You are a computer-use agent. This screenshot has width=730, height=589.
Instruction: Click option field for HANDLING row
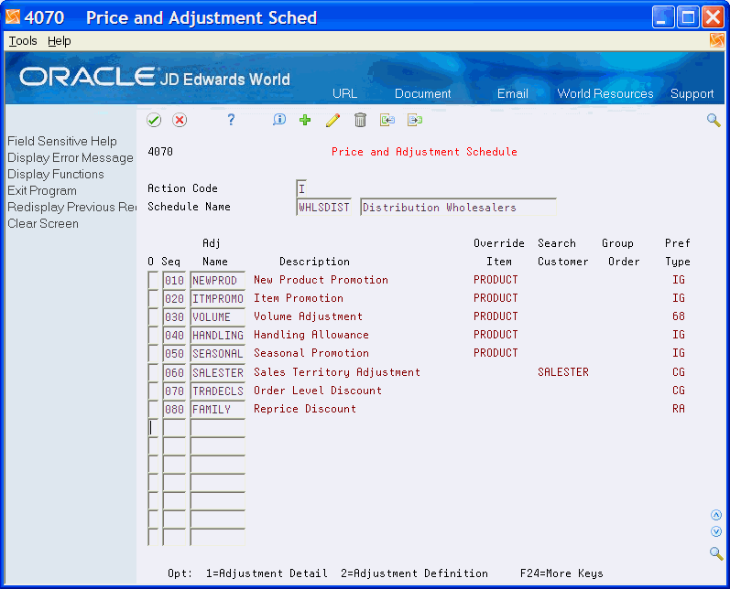pyautogui.click(x=153, y=335)
